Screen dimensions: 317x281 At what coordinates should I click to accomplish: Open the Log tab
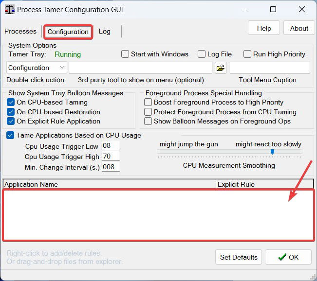click(x=105, y=32)
